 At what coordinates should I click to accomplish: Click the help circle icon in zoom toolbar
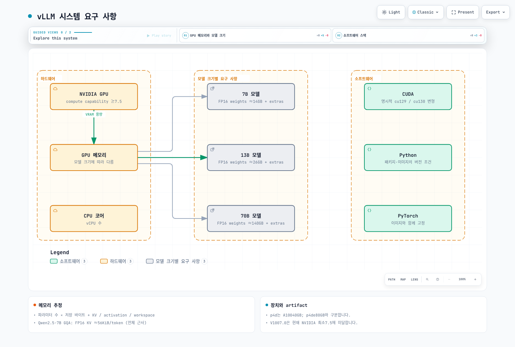tap(437, 280)
